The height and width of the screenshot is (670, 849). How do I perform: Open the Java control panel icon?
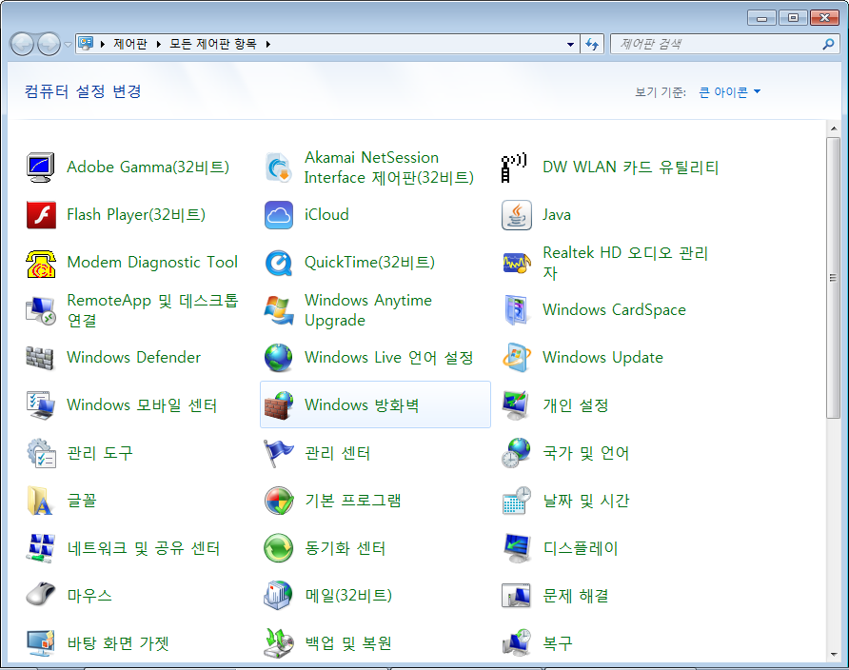click(516, 215)
